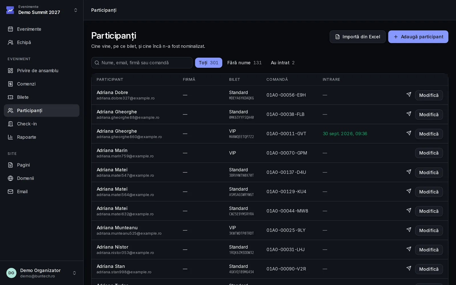Click Modifică for Adriana Munteanu
Image resolution: width=456 pixels, height=285 pixels.
click(x=429, y=231)
